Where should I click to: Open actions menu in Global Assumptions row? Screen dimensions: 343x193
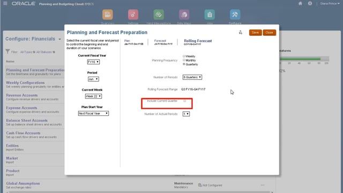tap(263, 185)
